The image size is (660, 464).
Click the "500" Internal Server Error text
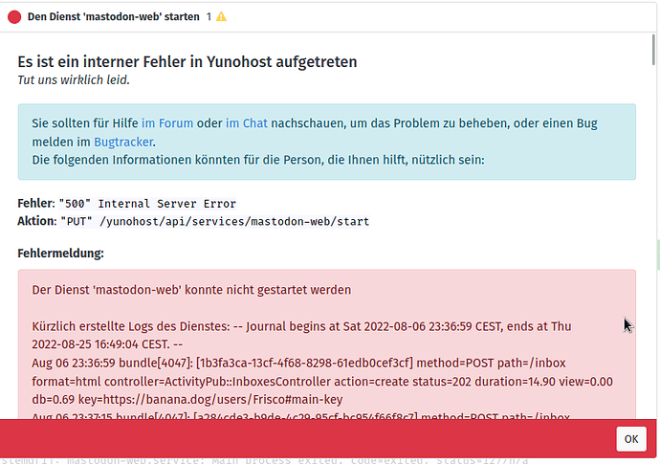[x=146, y=204]
